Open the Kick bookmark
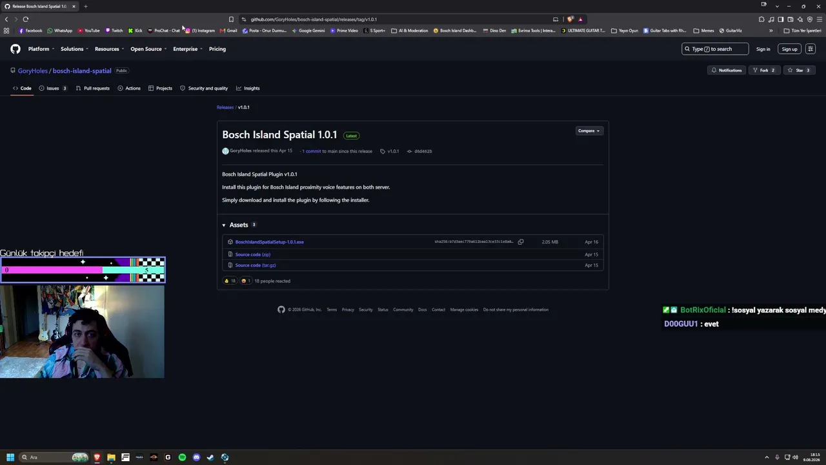826x465 pixels. 136,30
